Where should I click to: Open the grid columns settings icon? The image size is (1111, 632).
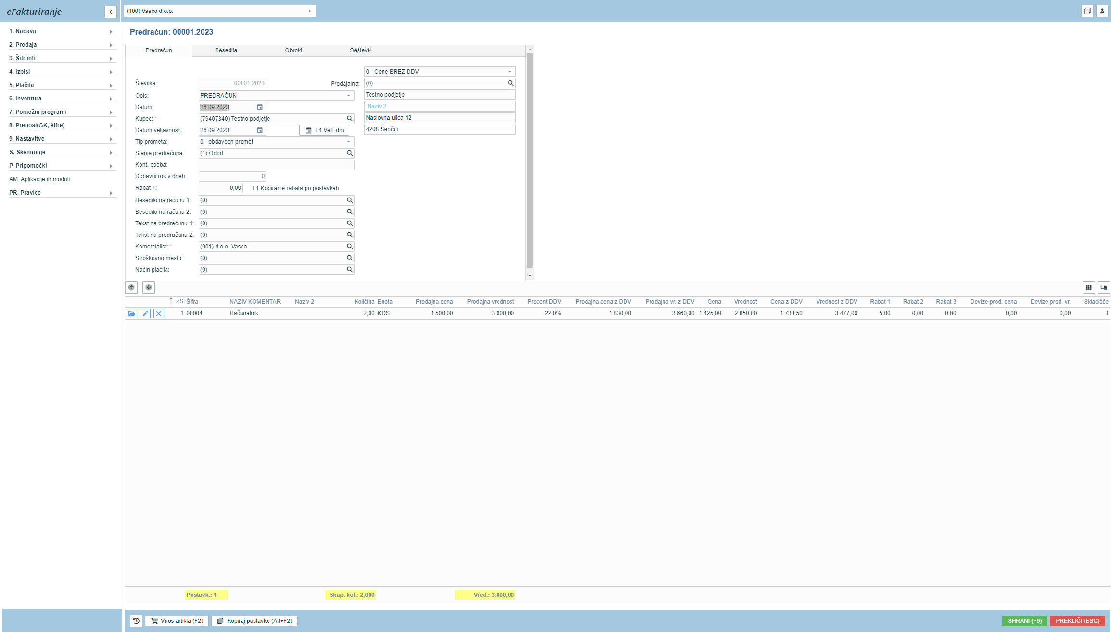coord(1089,287)
